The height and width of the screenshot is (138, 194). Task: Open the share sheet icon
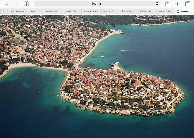pyautogui.click(x=167, y=4)
